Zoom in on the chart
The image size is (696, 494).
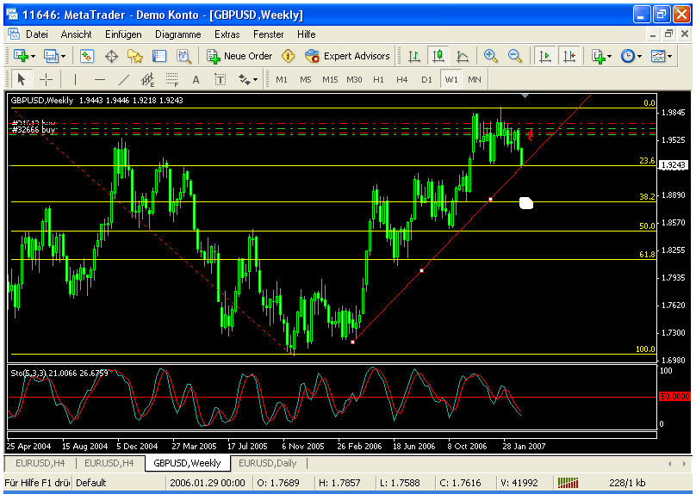click(x=491, y=56)
